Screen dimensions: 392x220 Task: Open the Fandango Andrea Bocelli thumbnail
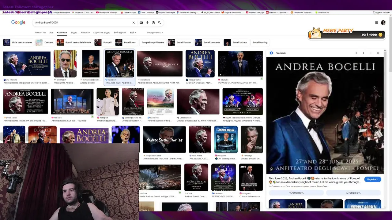point(252,139)
